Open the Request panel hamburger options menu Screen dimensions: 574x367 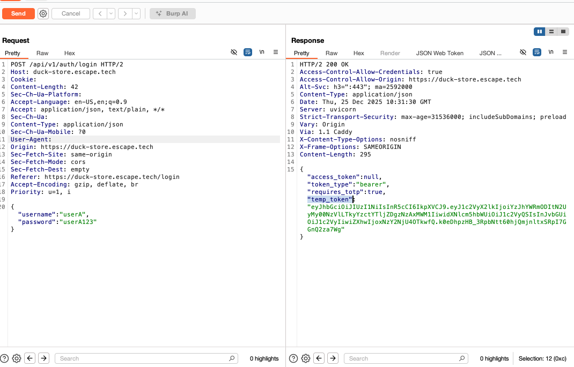[275, 52]
